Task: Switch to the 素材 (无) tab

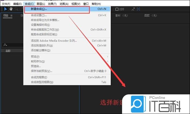Action: [x=122, y=16]
